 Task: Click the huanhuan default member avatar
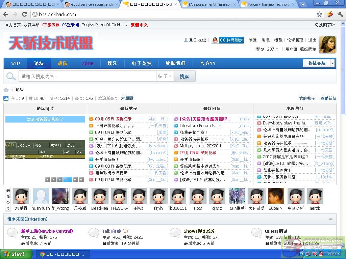(41, 196)
